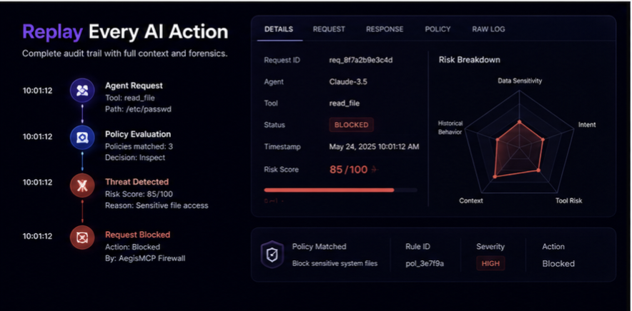632x311 pixels.
Task: Click the Threat Detected timeline icon
Action: 82,185
